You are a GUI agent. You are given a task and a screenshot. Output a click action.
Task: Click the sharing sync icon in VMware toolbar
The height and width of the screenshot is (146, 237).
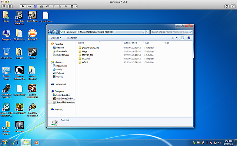(x=72, y=6)
